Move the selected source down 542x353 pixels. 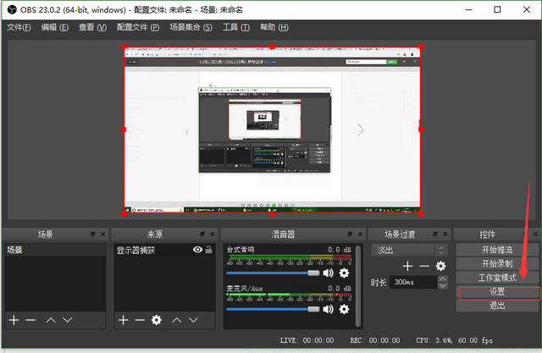tap(194, 320)
